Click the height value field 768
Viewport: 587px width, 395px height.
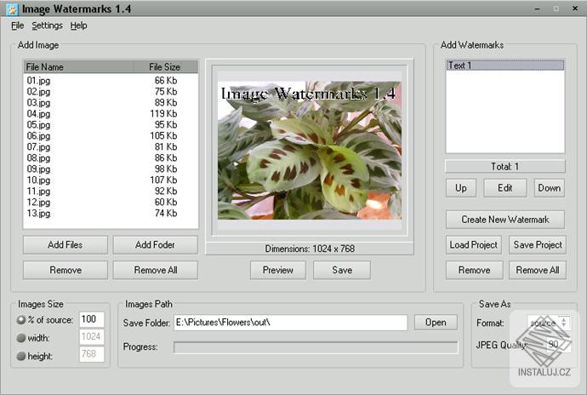[x=92, y=354]
